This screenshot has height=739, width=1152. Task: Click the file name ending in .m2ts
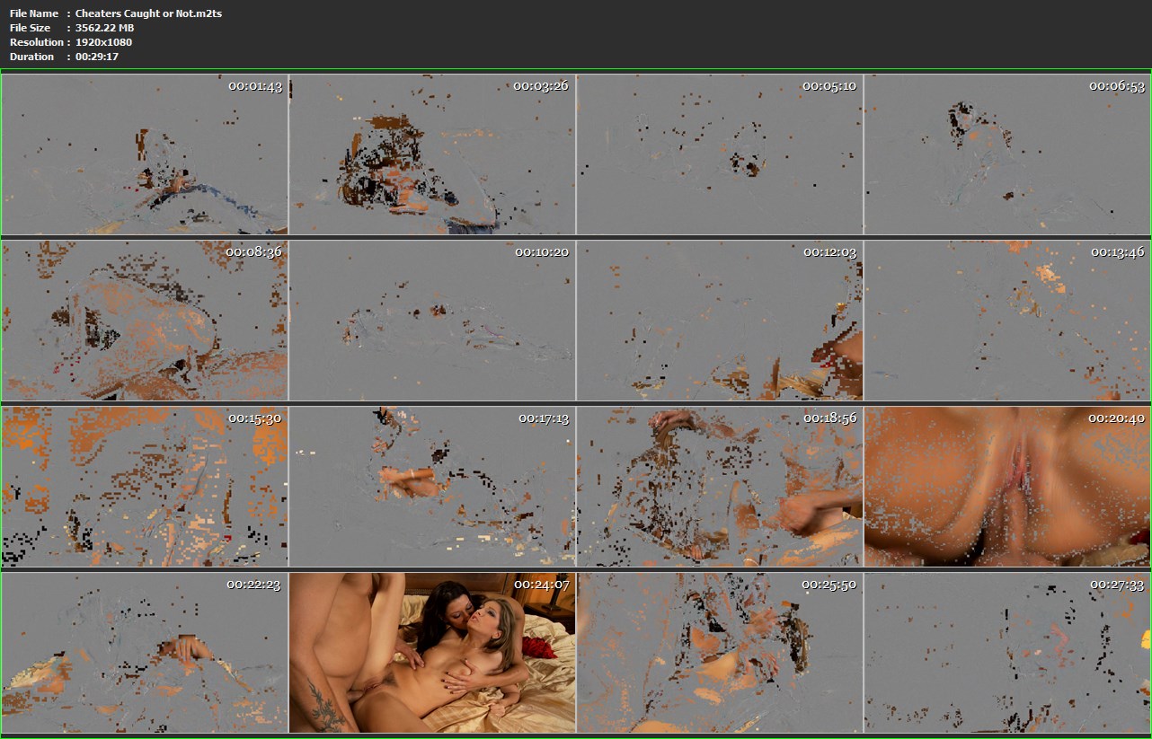148,13
